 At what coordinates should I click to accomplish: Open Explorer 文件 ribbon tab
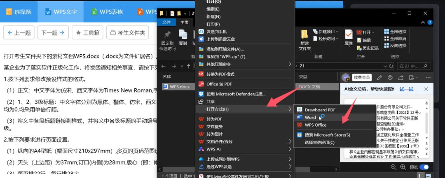166,23
